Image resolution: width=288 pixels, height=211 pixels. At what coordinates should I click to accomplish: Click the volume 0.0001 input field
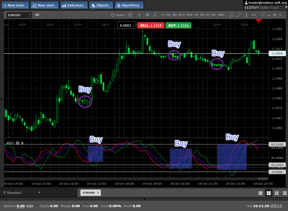point(125,25)
